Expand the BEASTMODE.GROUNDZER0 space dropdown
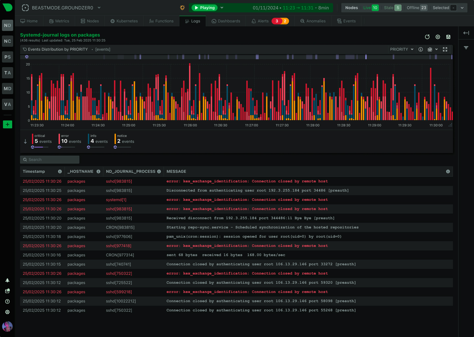Viewport: 474px width, 337px height. point(99,8)
